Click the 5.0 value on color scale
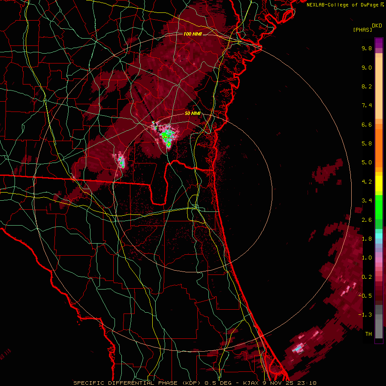 [367, 163]
